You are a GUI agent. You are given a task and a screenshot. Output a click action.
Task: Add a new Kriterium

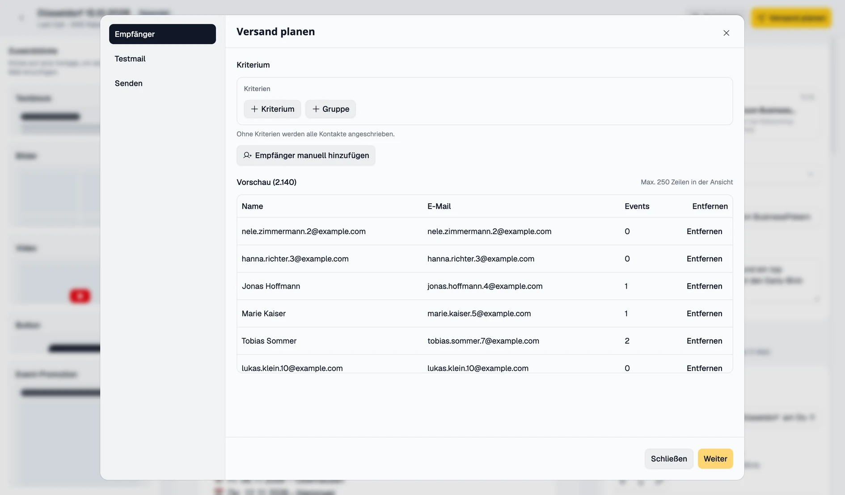pos(272,109)
